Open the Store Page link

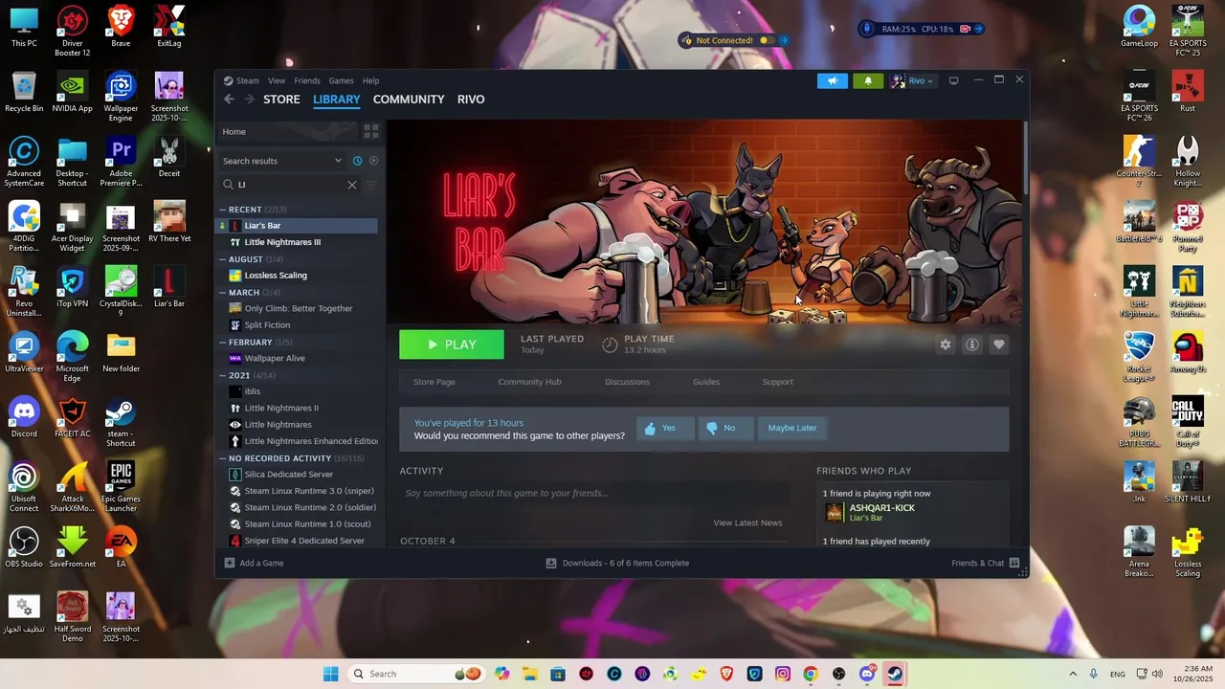coord(434,382)
